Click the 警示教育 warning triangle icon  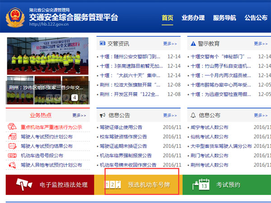(193, 43)
